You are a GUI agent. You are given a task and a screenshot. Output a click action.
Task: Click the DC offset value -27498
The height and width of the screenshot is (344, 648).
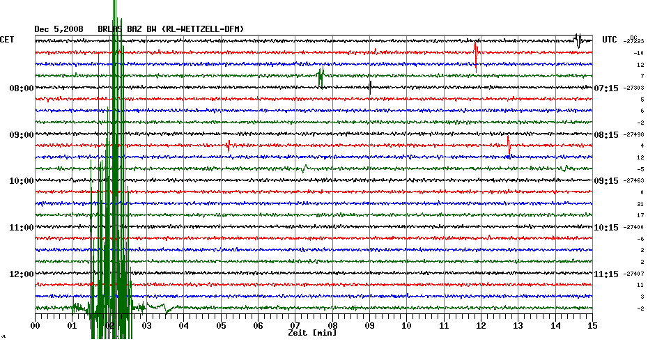(634, 134)
